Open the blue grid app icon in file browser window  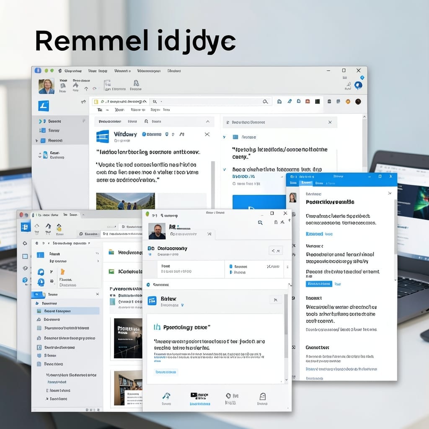[26, 227]
